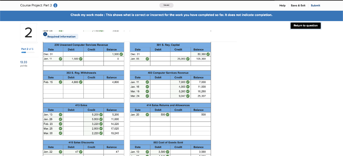This screenshot has width=343, height=156.
Task: Click the 414 Sales Returns and Allowances header
Action: pyautogui.click(x=170, y=105)
